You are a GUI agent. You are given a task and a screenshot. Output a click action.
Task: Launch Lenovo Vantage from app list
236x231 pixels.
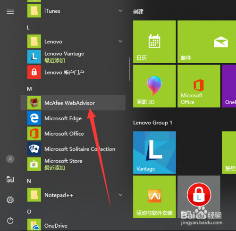[x=73, y=57]
